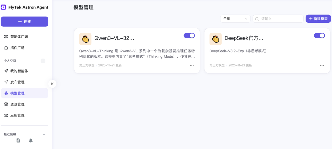The width and height of the screenshot is (332, 149).
Task: Click the 创建 create button
Action: click(25, 21)
